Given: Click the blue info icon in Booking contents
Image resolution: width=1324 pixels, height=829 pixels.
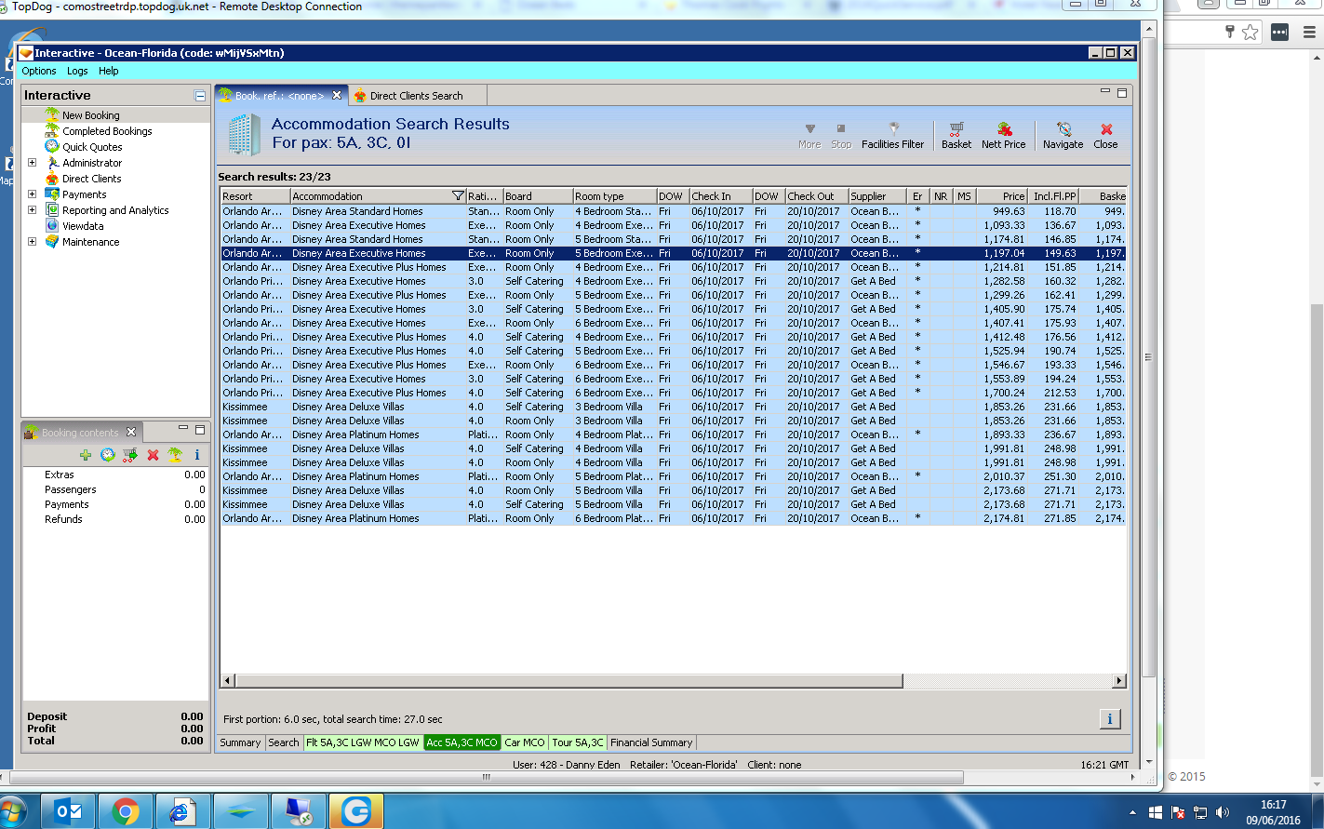Looking at the screenshot, I should pyautogui.click(x=197, y=455).
